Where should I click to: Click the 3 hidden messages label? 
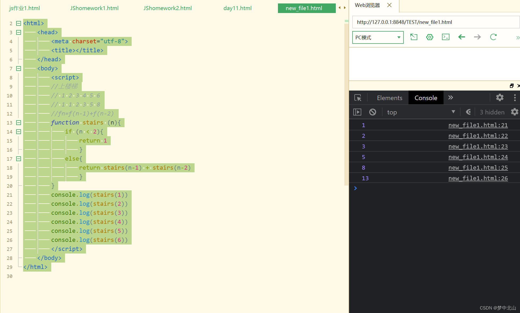point(492,112)
